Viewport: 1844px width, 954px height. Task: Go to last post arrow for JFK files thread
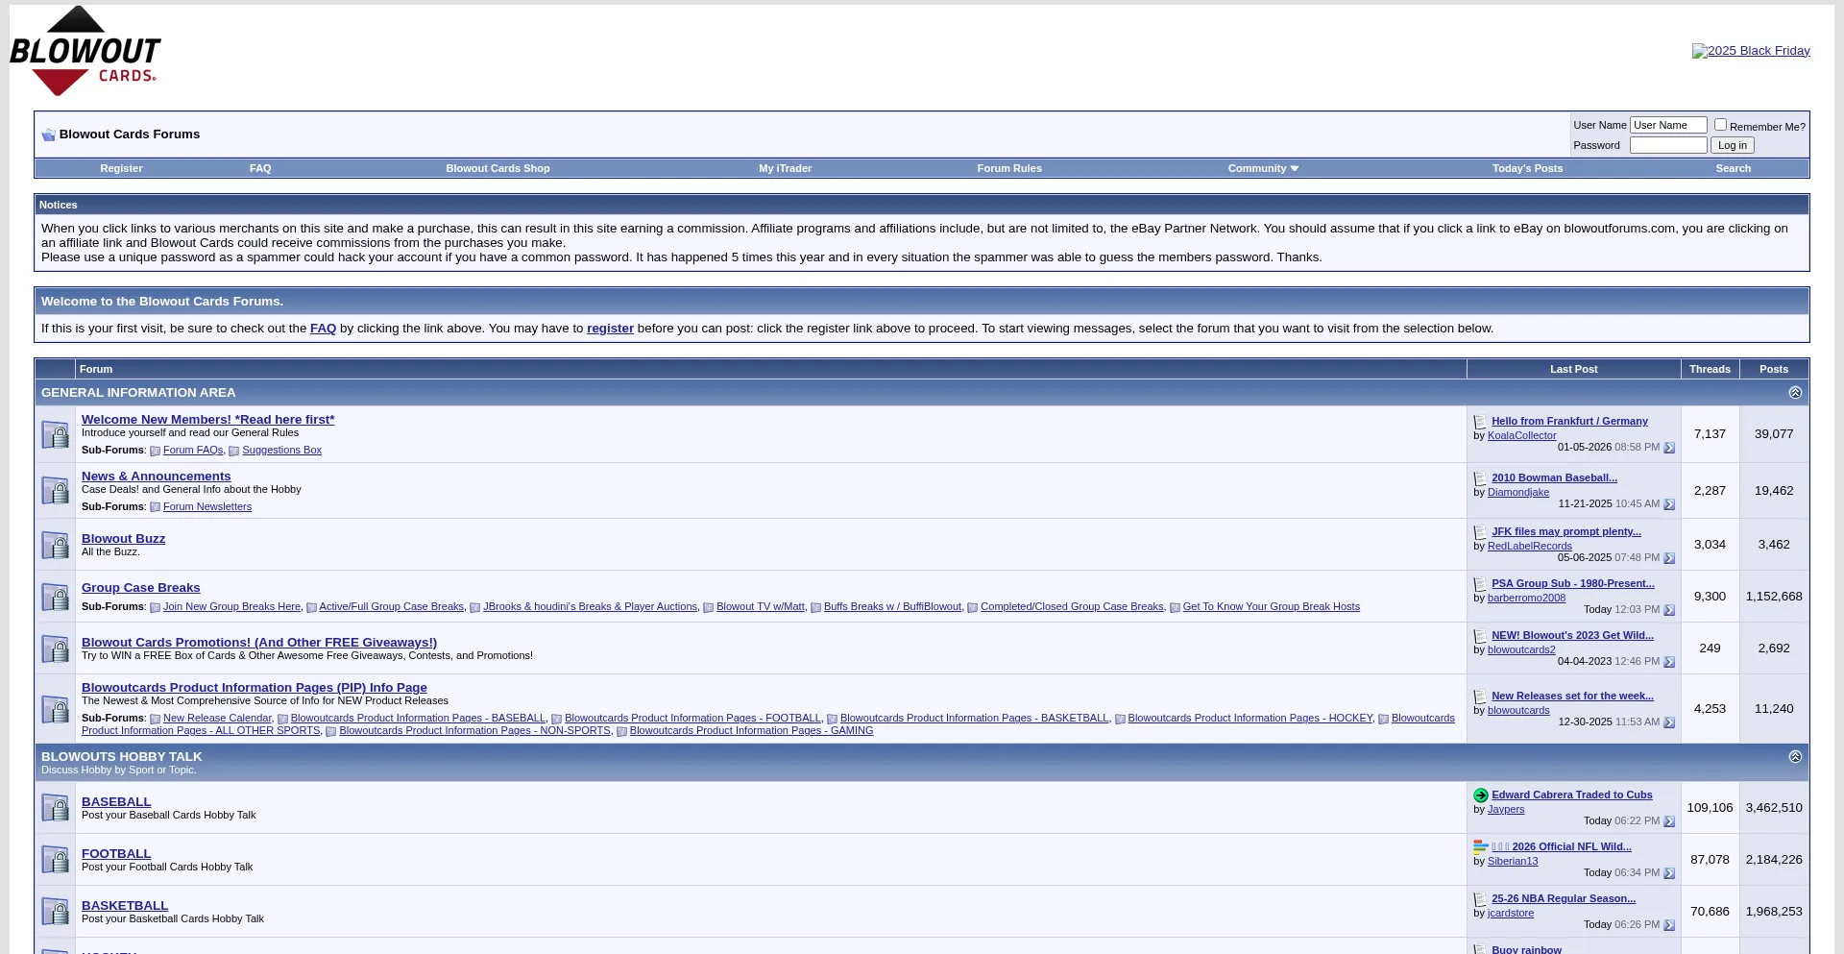tap(1669, 558)
